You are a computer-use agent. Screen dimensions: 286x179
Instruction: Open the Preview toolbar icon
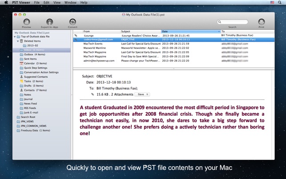coord(27,22)
